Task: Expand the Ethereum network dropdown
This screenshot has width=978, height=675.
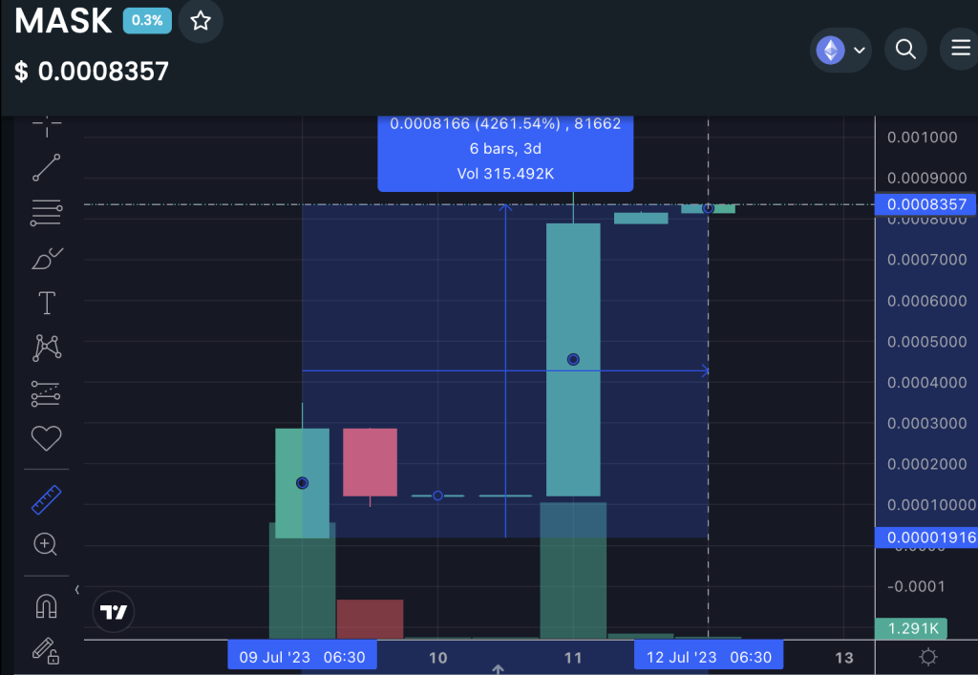Action: 840,50
